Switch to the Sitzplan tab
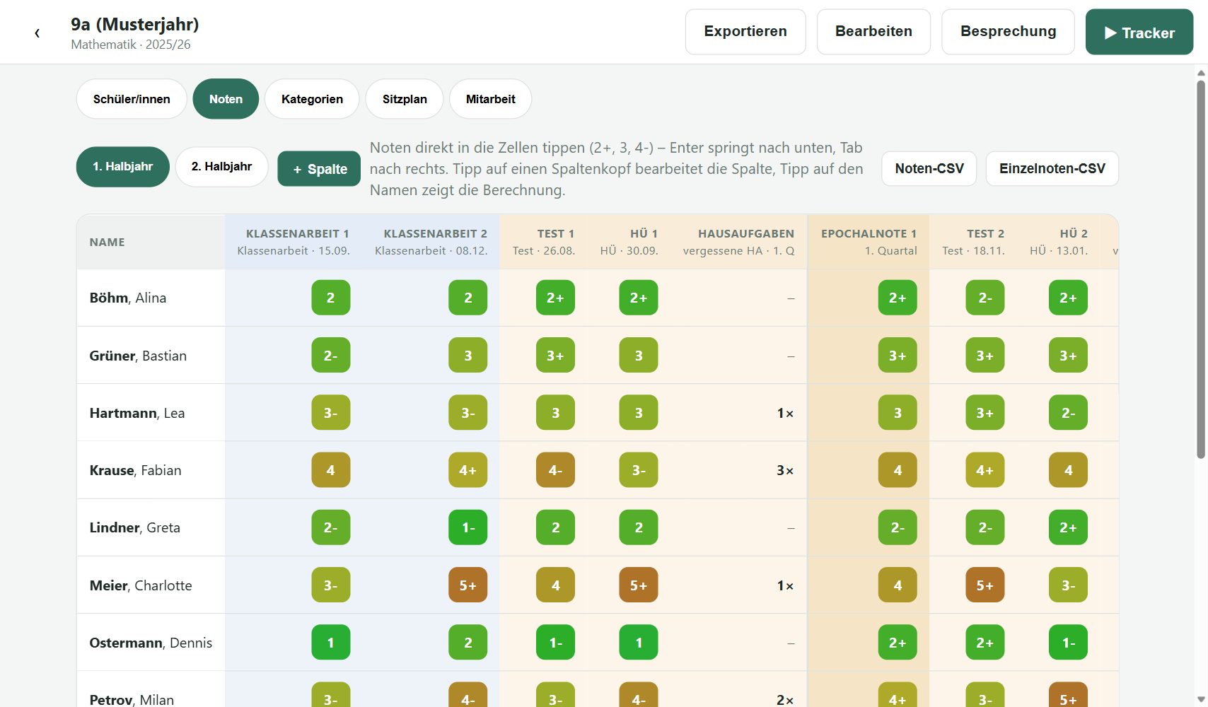This screenshot has height=707, width=1208. [405, 99]
